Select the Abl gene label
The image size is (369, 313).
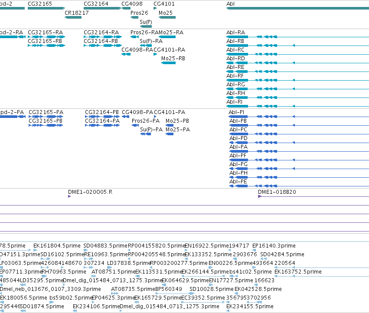pos(230,4)
